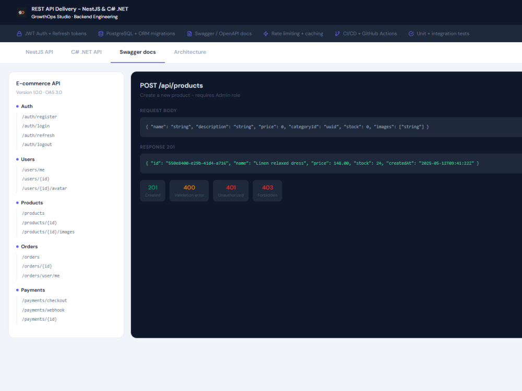Click the REST API Delivery page title
The width and height of the screenshot is (522, 391).
pos(79,9)
